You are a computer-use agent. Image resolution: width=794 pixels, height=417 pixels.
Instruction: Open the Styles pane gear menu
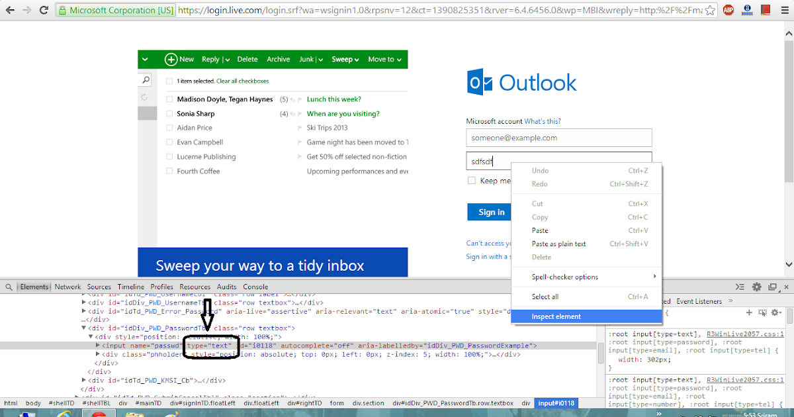(775, 312)
